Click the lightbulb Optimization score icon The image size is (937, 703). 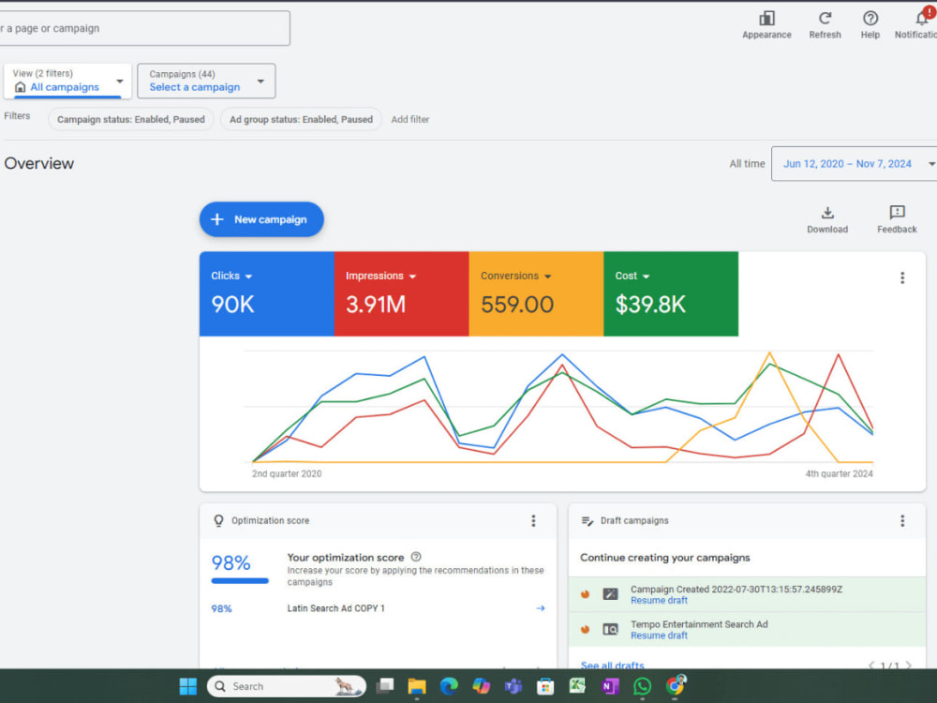[x=218, y=520]
